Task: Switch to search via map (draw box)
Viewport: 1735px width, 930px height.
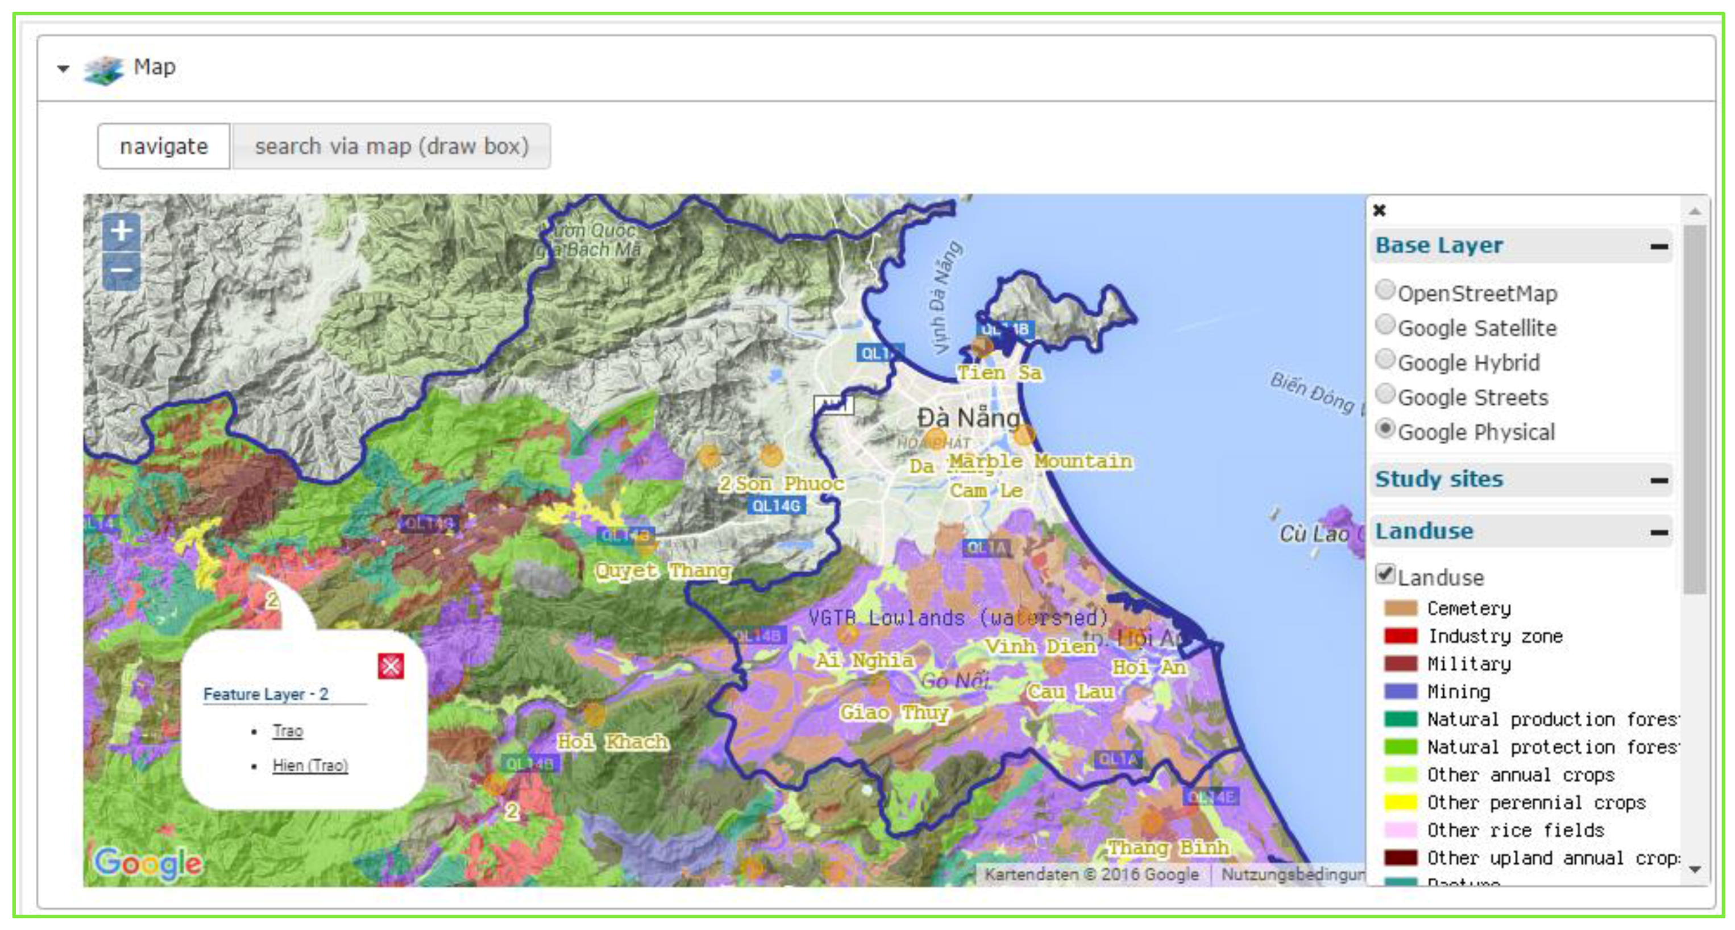Action: pos(391,146)
